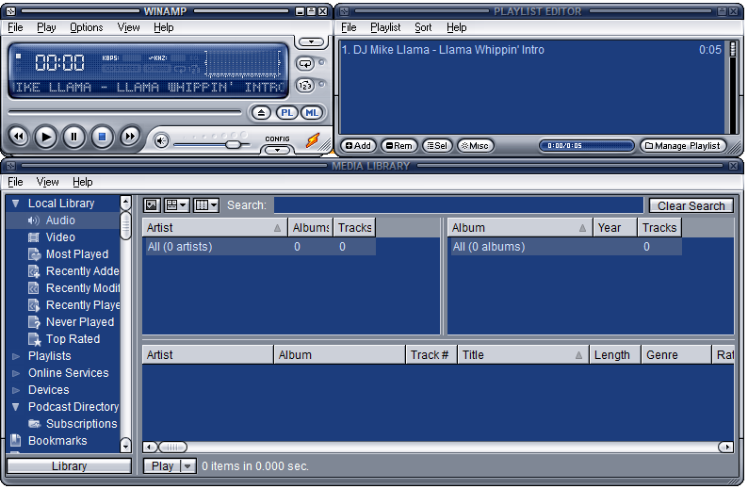
Task: Open the Never Played view
Action: coord(80,322)
